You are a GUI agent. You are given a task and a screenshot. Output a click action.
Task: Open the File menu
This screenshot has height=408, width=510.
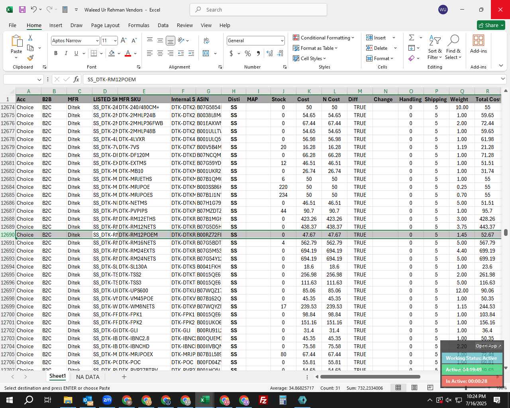tap(12, 25)
